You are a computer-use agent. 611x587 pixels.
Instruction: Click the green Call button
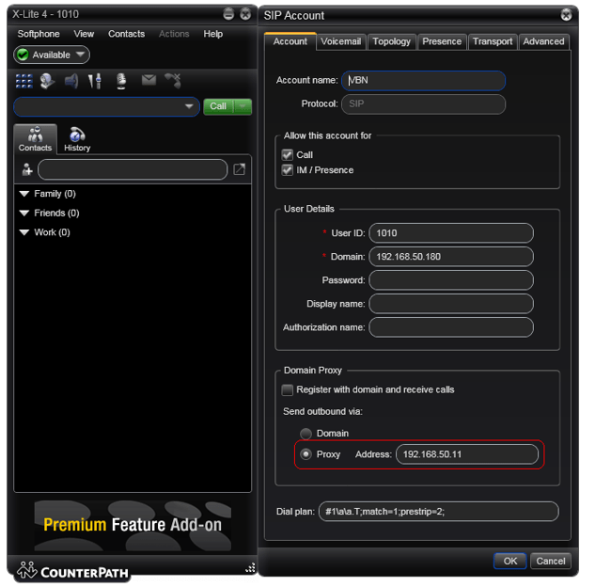coord(218,106)
